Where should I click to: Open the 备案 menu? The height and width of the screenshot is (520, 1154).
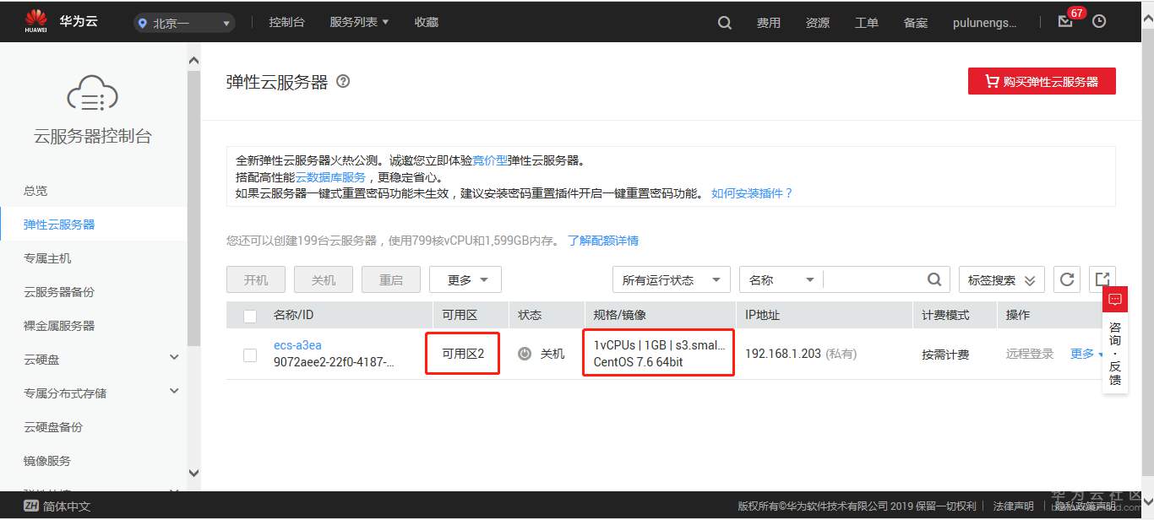click(x=916, y=23)
